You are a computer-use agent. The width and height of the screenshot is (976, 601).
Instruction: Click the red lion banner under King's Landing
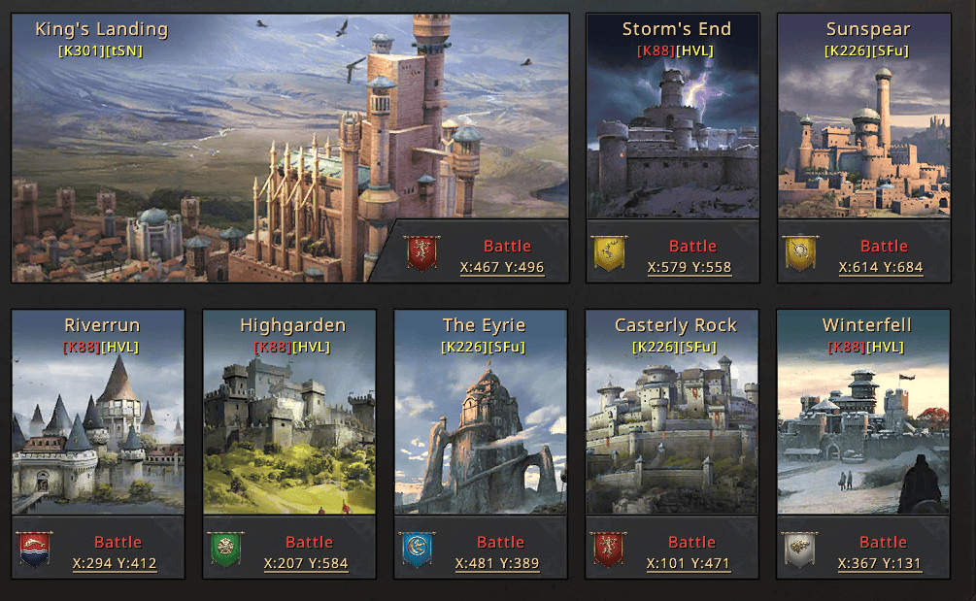(x=421, y=253)
